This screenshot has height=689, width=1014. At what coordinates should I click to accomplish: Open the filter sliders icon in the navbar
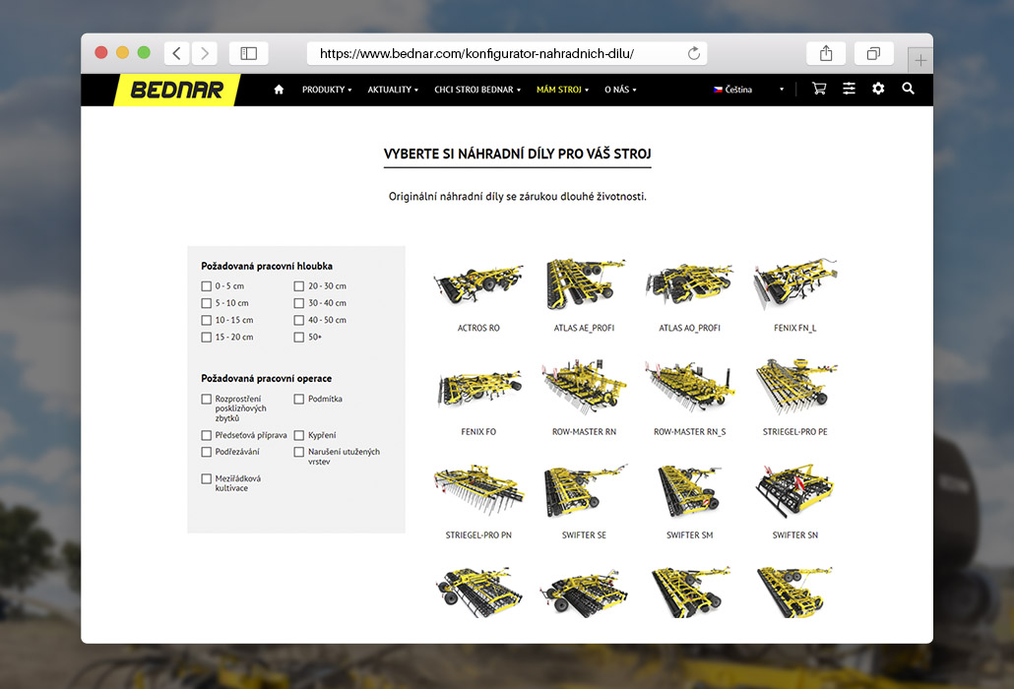[849, 89]
